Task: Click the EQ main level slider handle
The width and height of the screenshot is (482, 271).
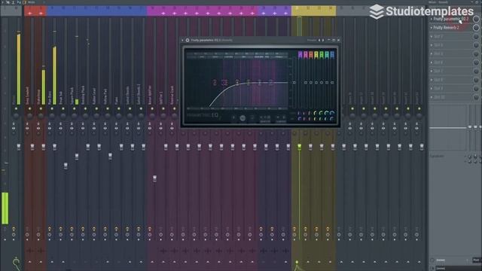Action: (x=294, y=82)
